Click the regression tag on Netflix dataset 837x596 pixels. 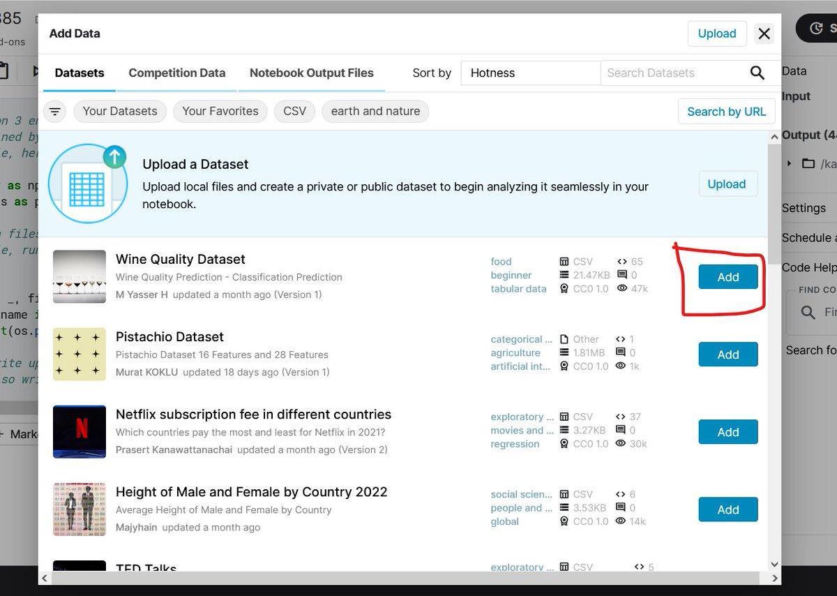tap(515, 444)
